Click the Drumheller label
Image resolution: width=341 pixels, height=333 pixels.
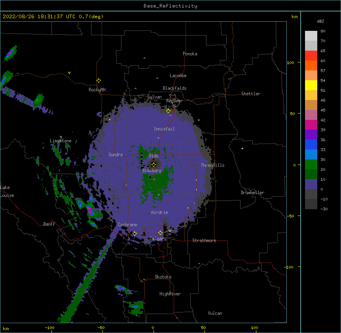(x=252, y=193)
